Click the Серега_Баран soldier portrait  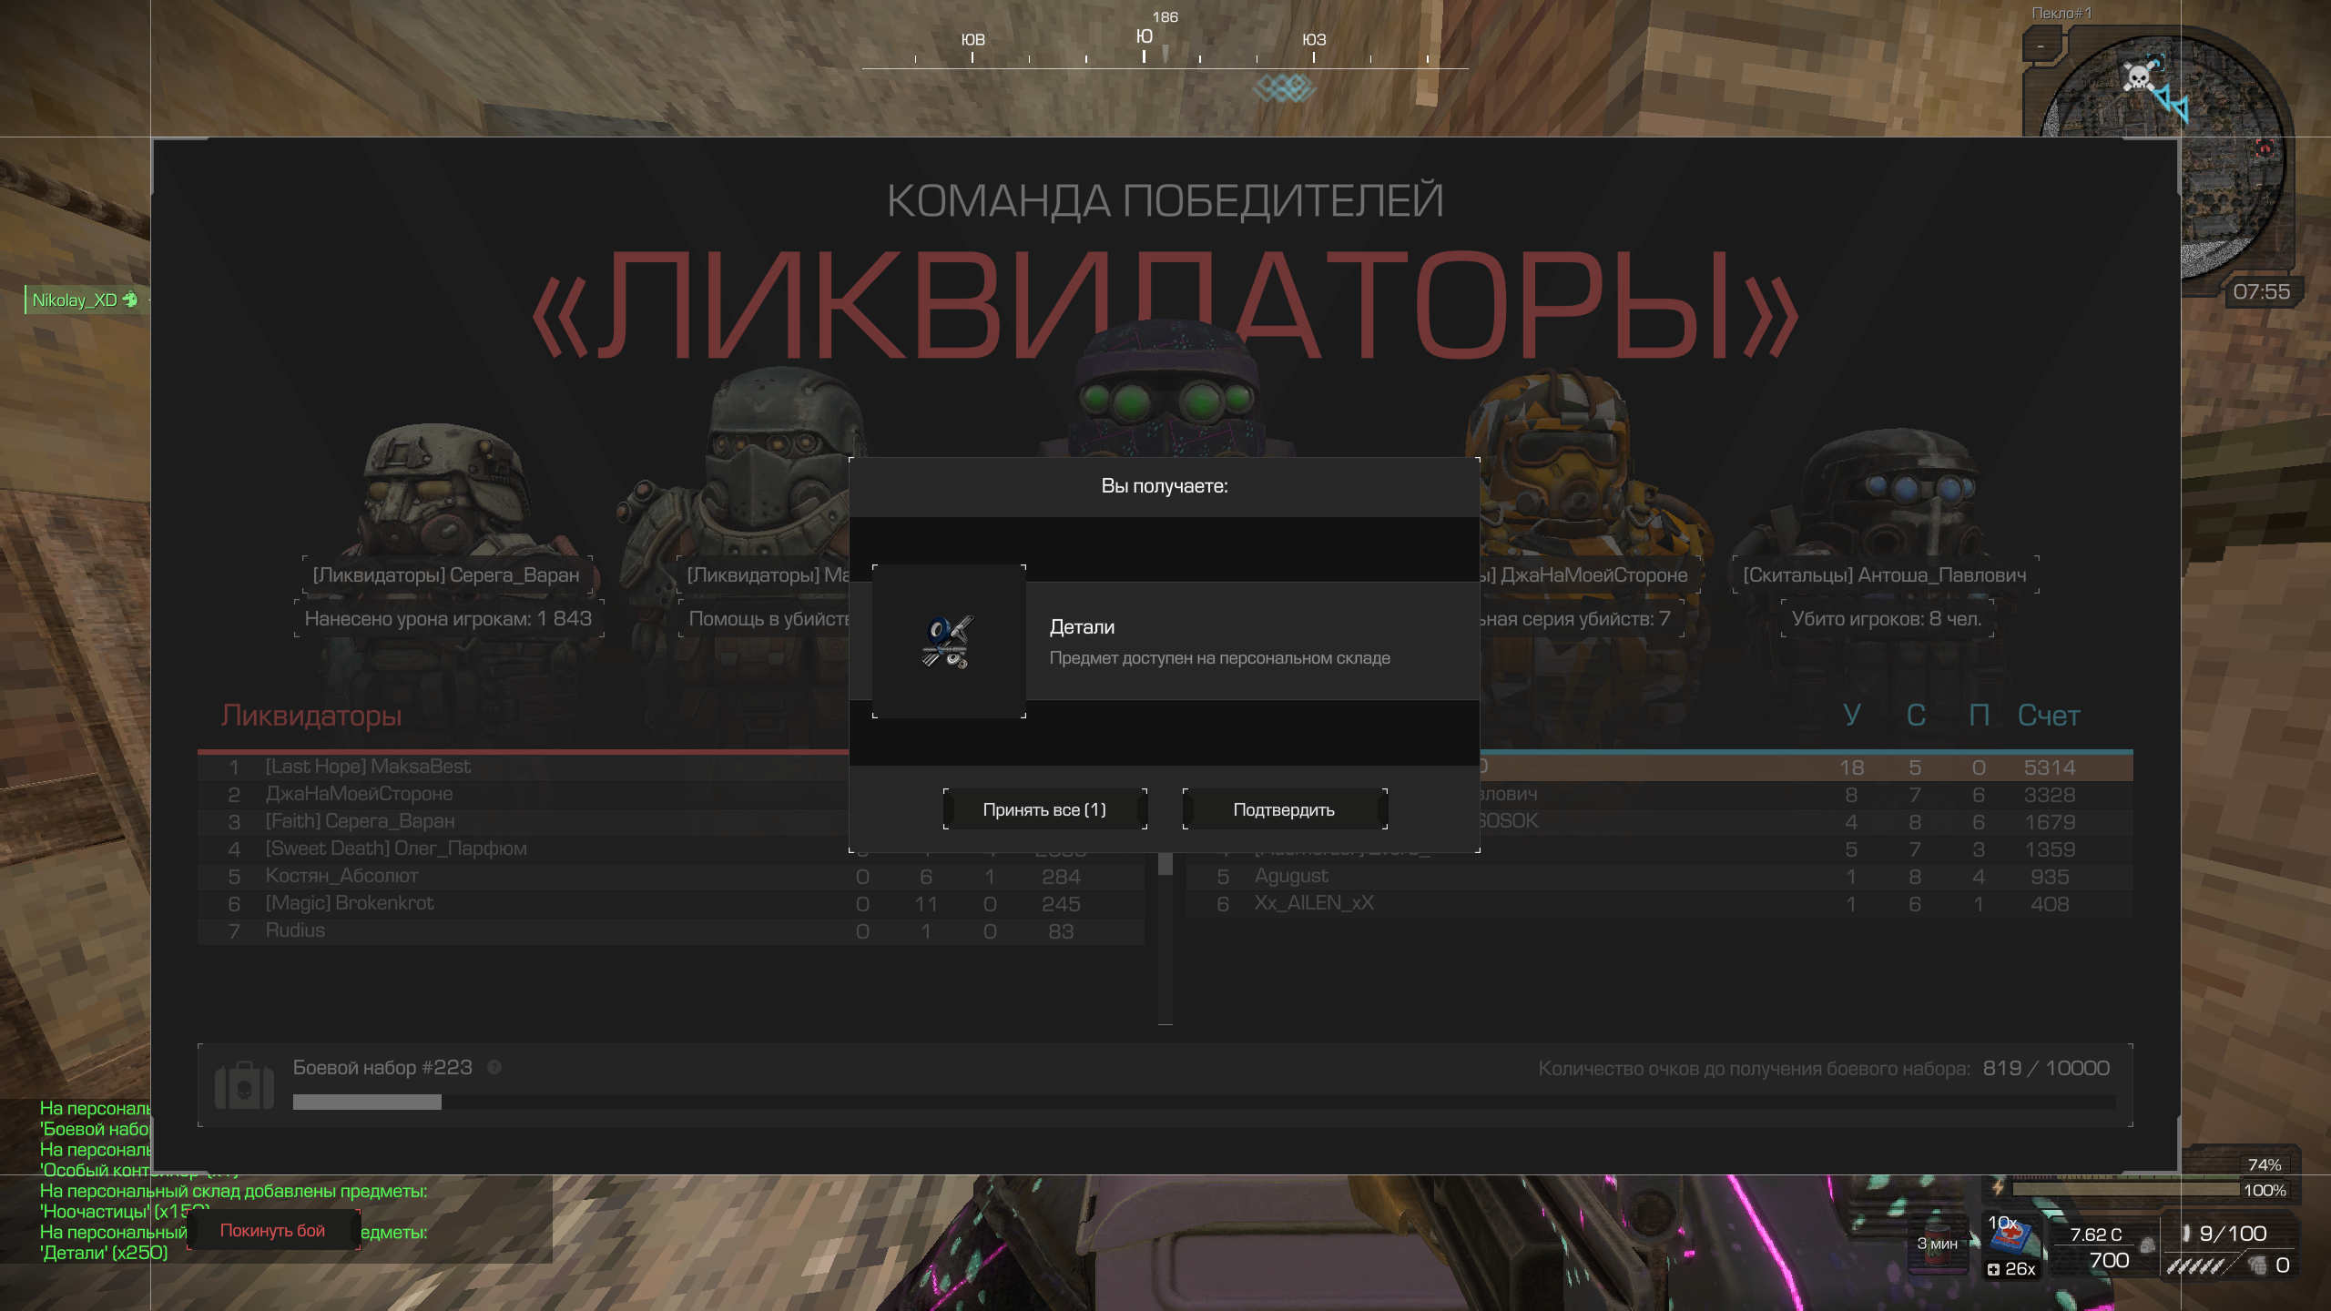(x=446, y=492)
